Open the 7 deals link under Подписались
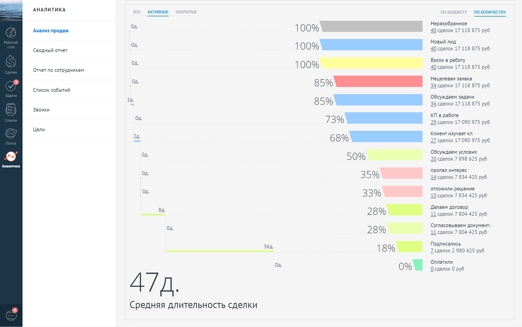Image resolution: width=522 pixels, height=327 pixels. click(x=432, y=251)
